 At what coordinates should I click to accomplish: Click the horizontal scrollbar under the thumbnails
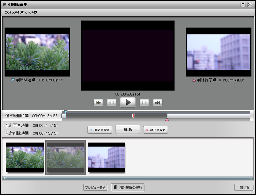coord(128,178)
